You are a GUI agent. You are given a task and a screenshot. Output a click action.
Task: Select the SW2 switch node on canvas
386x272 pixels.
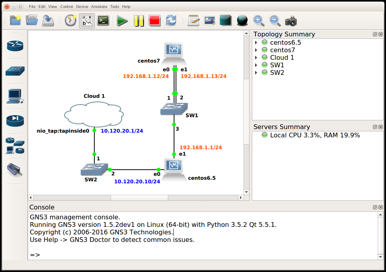pos(94,169)
